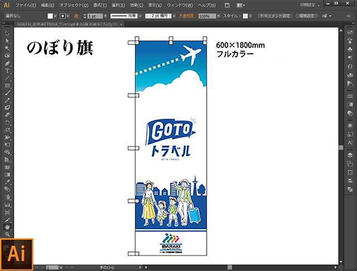
Task: Click the white fill color swatch
Action: (50, 16)
